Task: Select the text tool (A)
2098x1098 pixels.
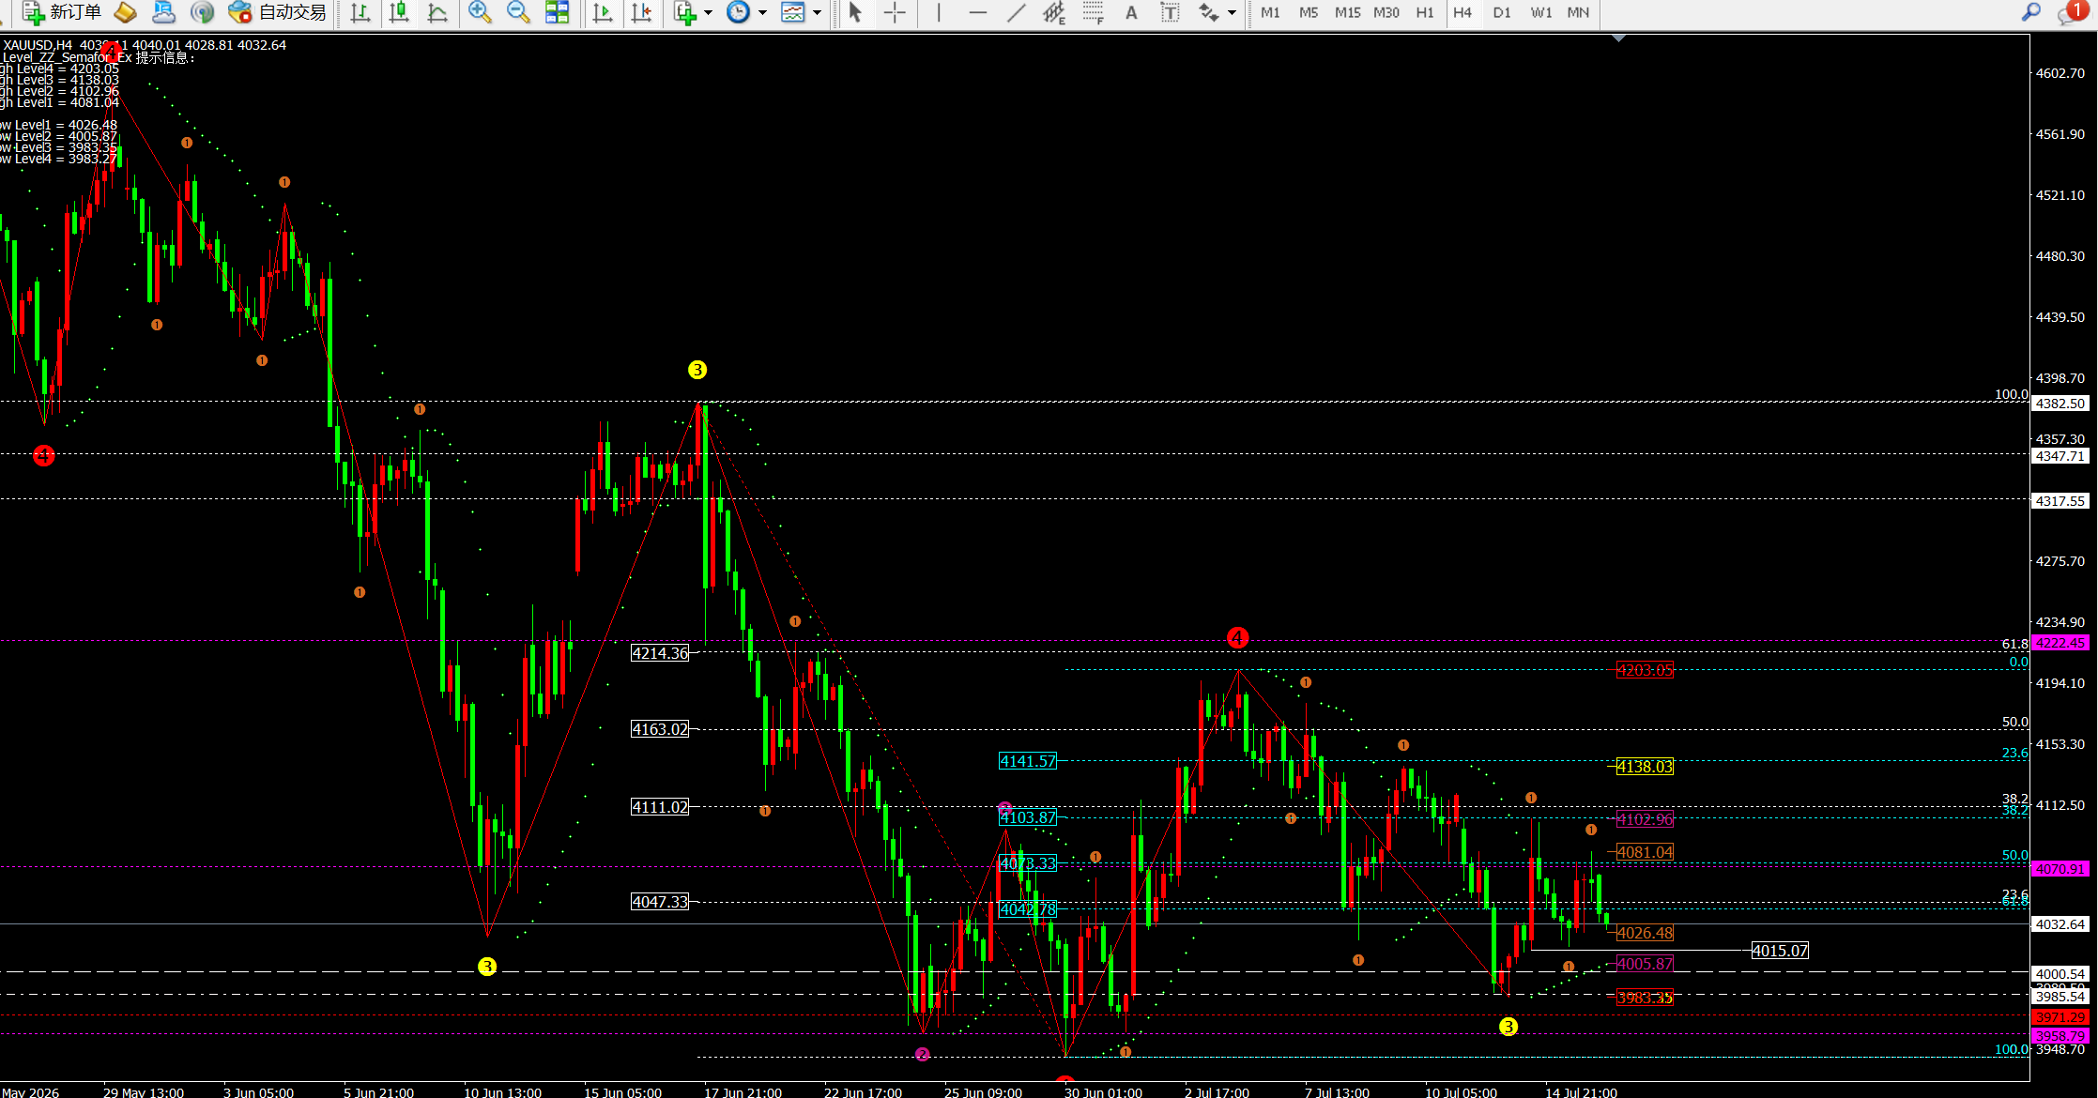Action: point(1131,12)
